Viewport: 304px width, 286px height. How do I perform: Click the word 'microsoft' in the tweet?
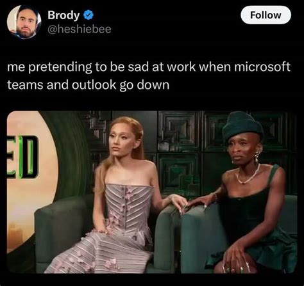coord(262,67)
